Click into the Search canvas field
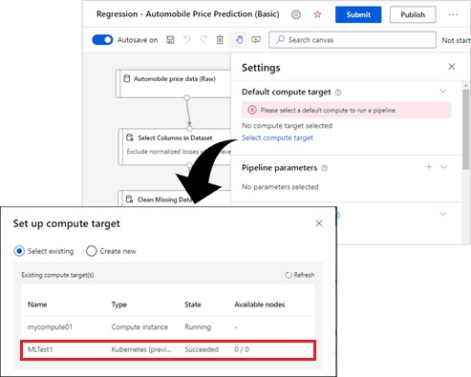Screen dimensions: 471x377 pos(353,40)
